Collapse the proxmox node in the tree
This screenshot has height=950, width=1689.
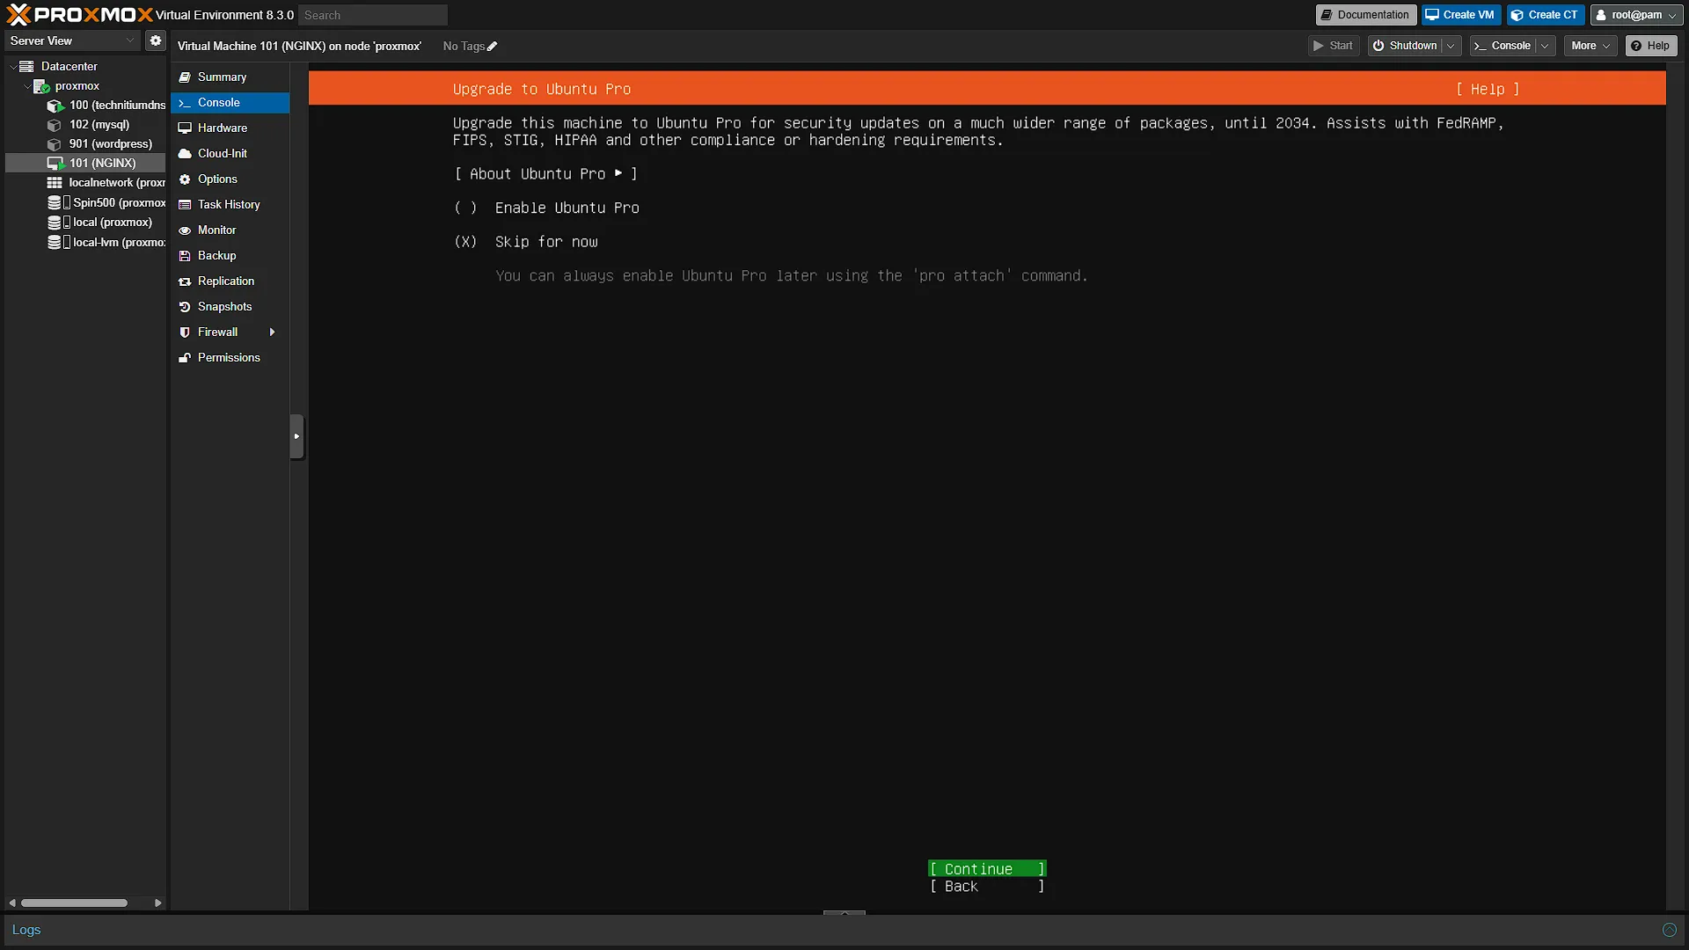pos(27,85)
